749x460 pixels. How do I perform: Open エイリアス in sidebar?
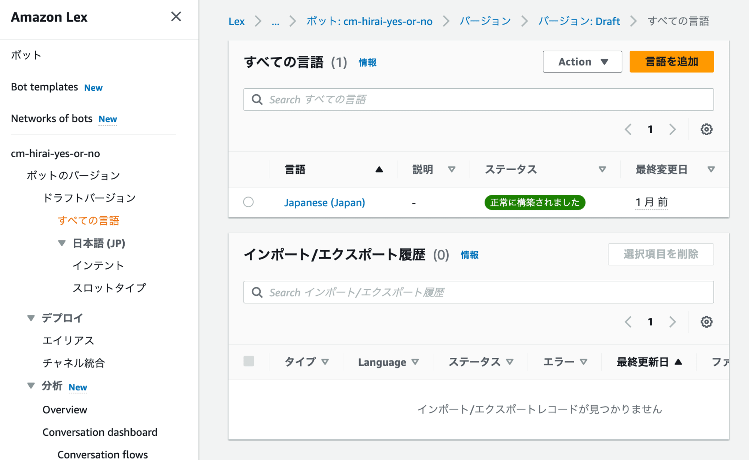pos(68,340)
